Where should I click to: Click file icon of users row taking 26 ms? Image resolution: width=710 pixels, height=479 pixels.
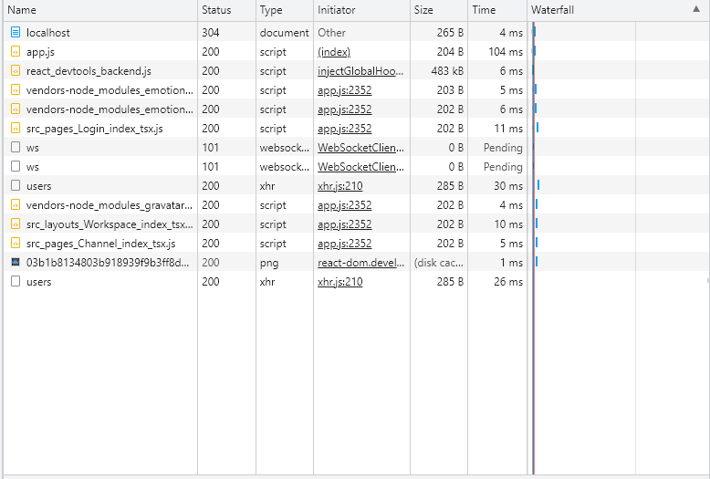pyautogui.click(x=16, y=281)
